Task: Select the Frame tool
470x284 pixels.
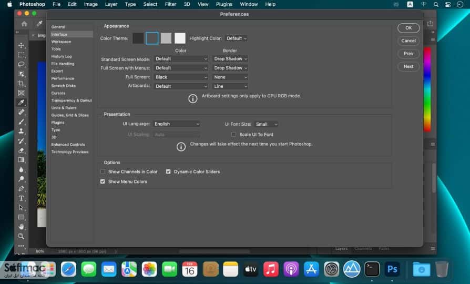Action: click(21, 93)
